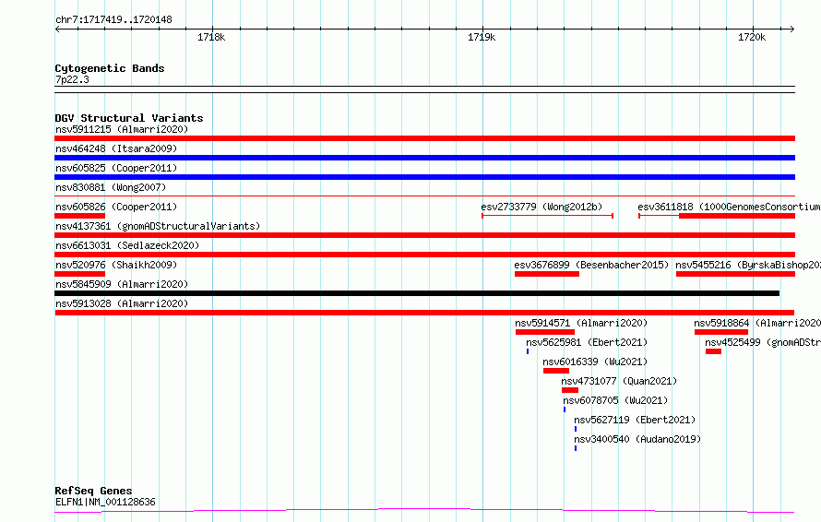The height and width of the screenshot is (522, 821).
Task: Select the blue bar under nsv464248
Action: 424,158
